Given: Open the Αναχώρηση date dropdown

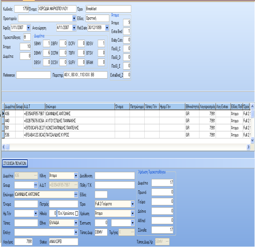Looking at the screenshot, I should (74, 28).
